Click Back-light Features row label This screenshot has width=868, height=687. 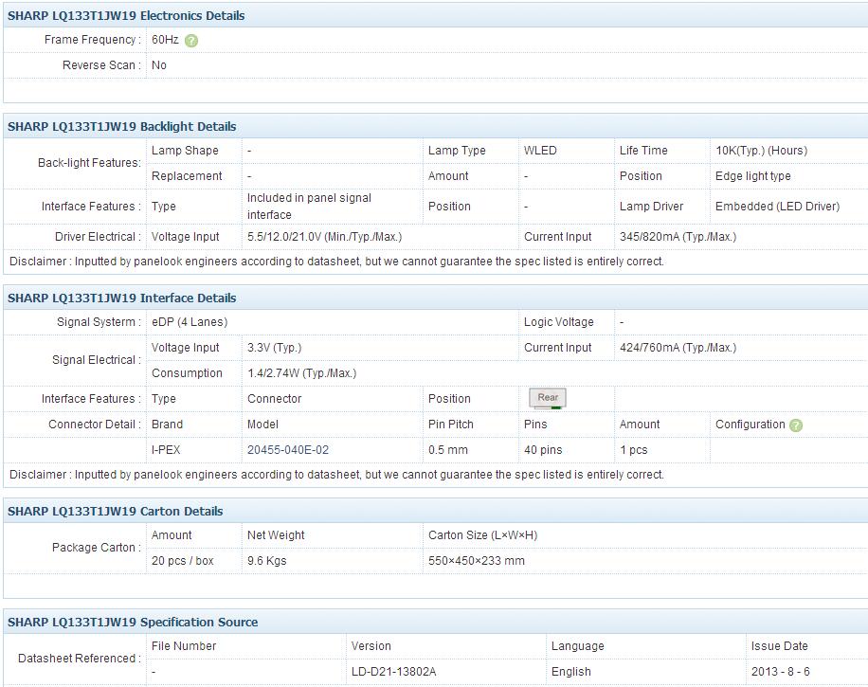pyautogui.click(x=89, y=163)
